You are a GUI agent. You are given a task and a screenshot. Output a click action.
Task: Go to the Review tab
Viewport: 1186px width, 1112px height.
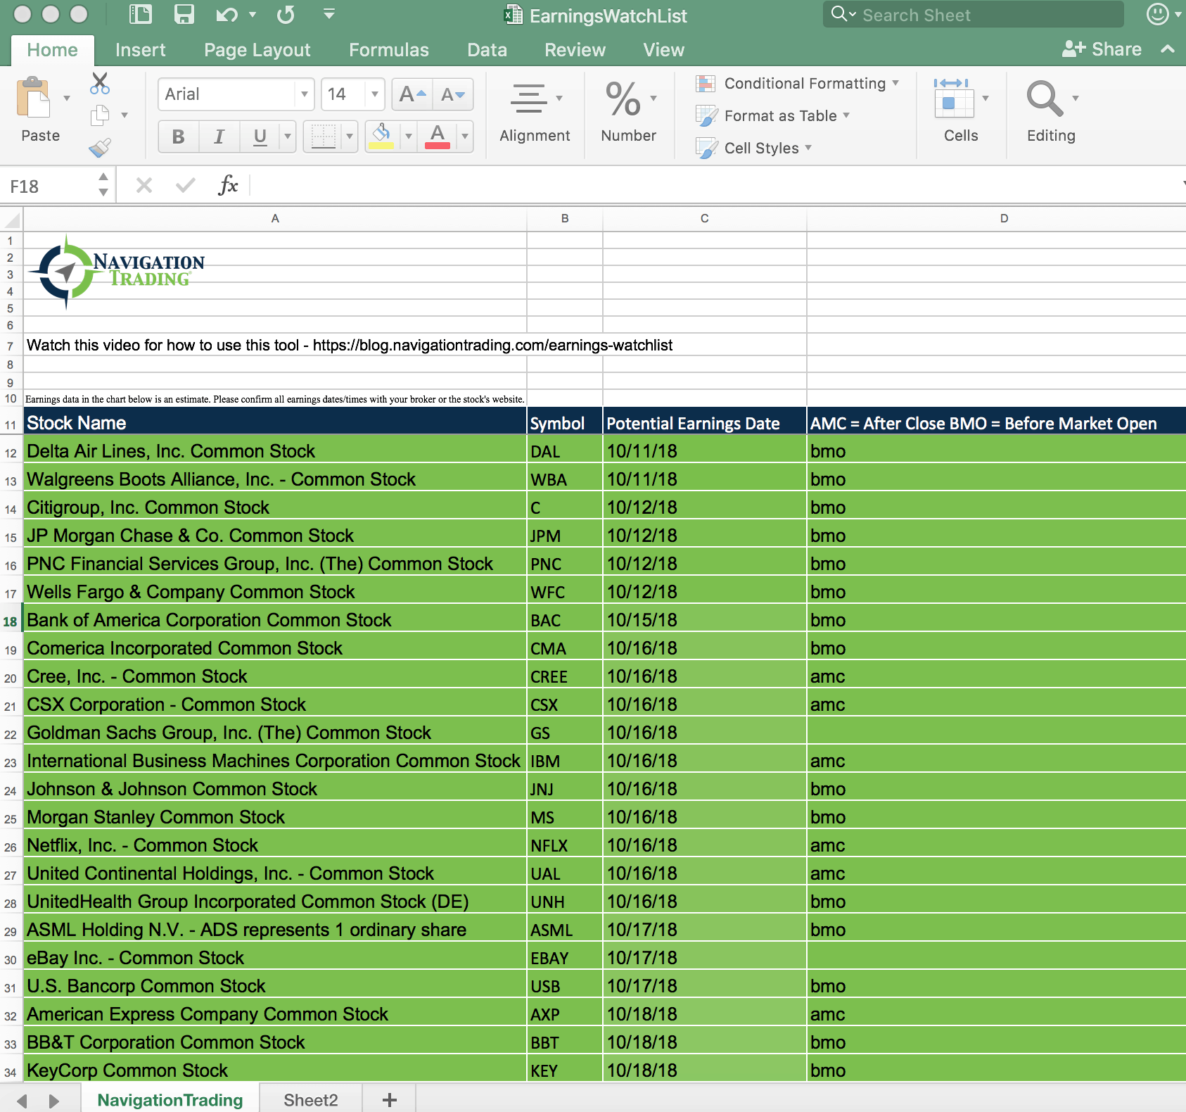point(575,50)
